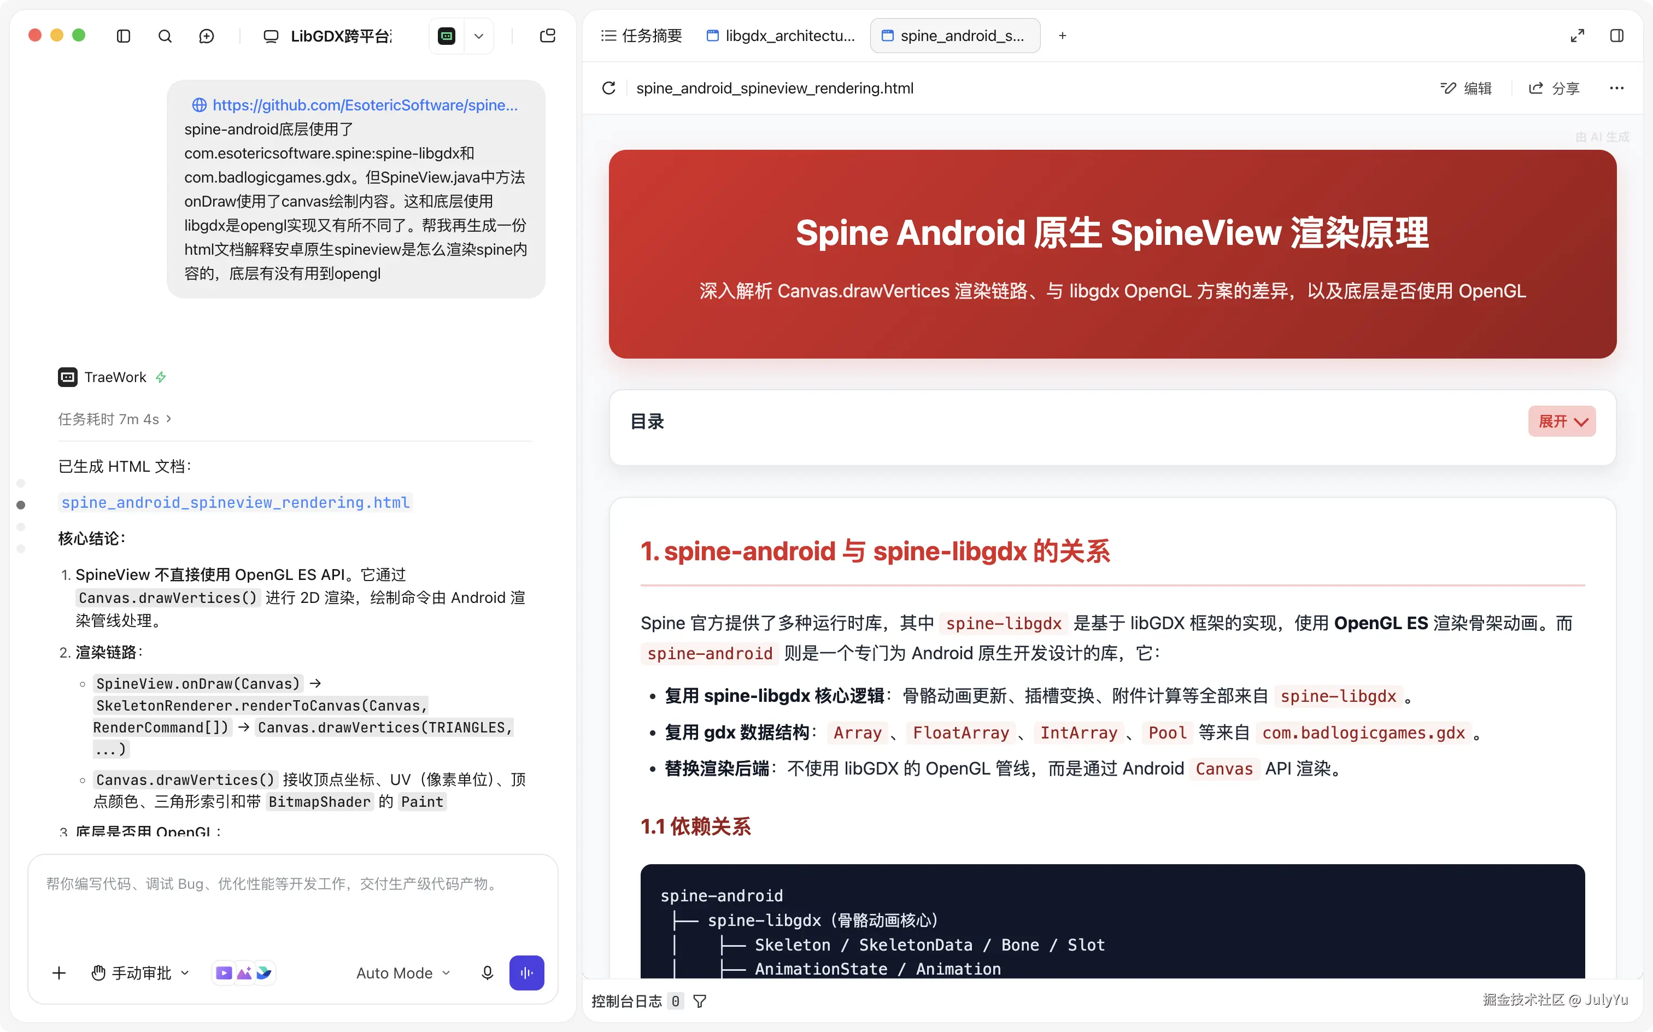Click the Canvas code tag in the bullet list
The width and height of the screenshot is (1653, 1032).
1224,769
